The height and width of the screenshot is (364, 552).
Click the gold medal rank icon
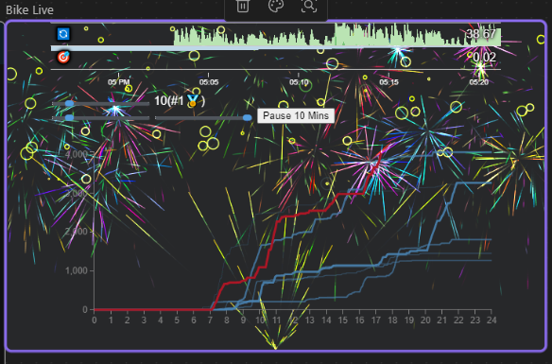pos(193,100)
